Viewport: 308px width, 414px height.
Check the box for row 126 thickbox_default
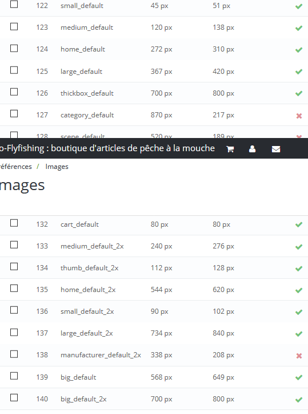click(x=14, y=92)
